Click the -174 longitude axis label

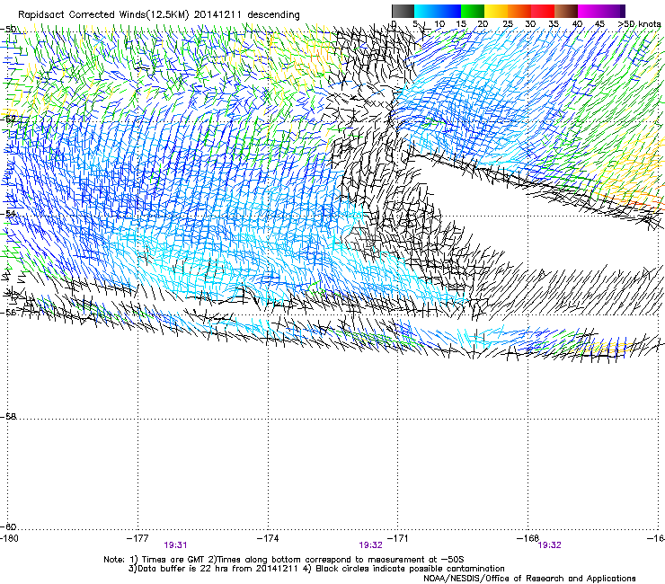(268, 538)
